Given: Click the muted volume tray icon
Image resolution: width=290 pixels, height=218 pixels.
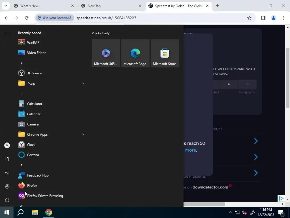Looking at the screenshot, I should (244, 212).
